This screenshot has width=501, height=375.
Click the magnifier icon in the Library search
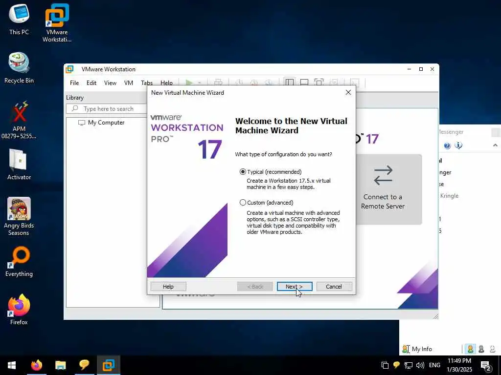pyautogui.click(x=75, y=109)
